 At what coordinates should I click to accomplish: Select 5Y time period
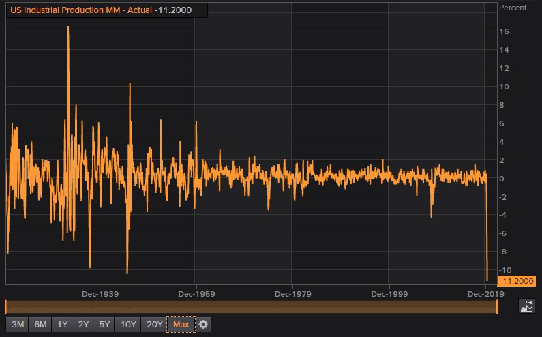point(104,325)
